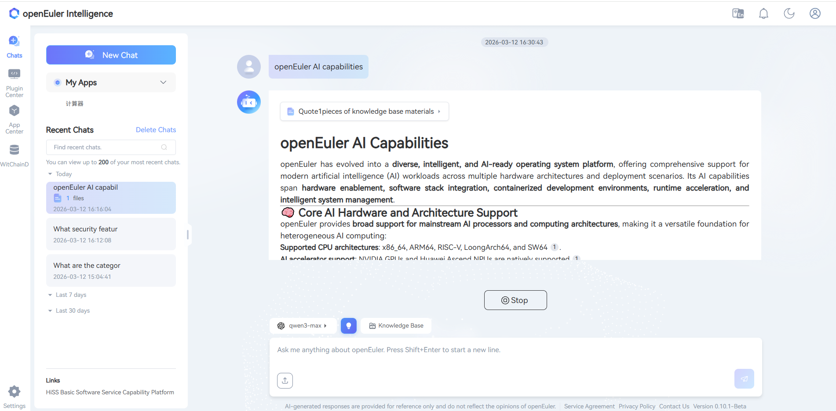This screenshot has height=411, width=836.
Task: Focus the Find recent chats field
Action: [111, 147]
